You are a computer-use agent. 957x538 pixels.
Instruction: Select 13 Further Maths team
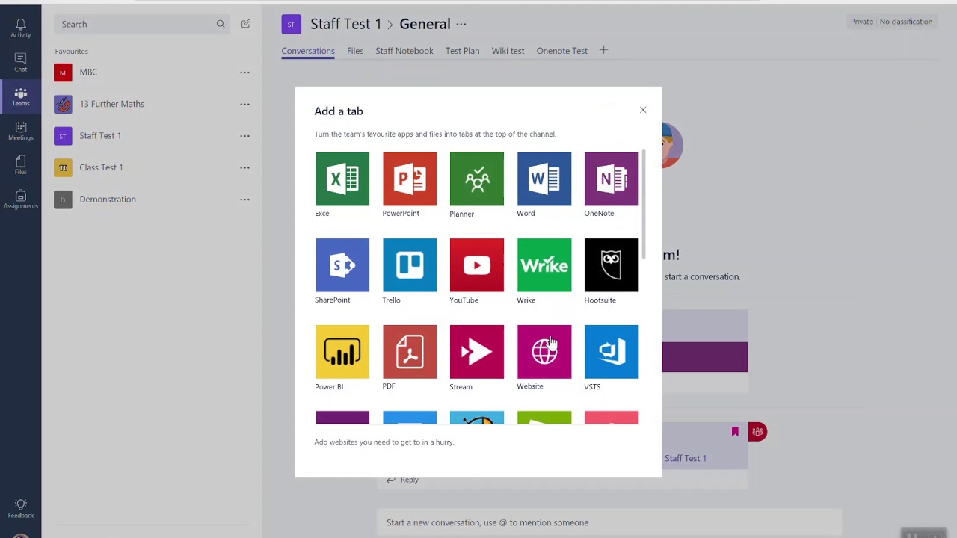pyautogui.click(x=150, y=104)
